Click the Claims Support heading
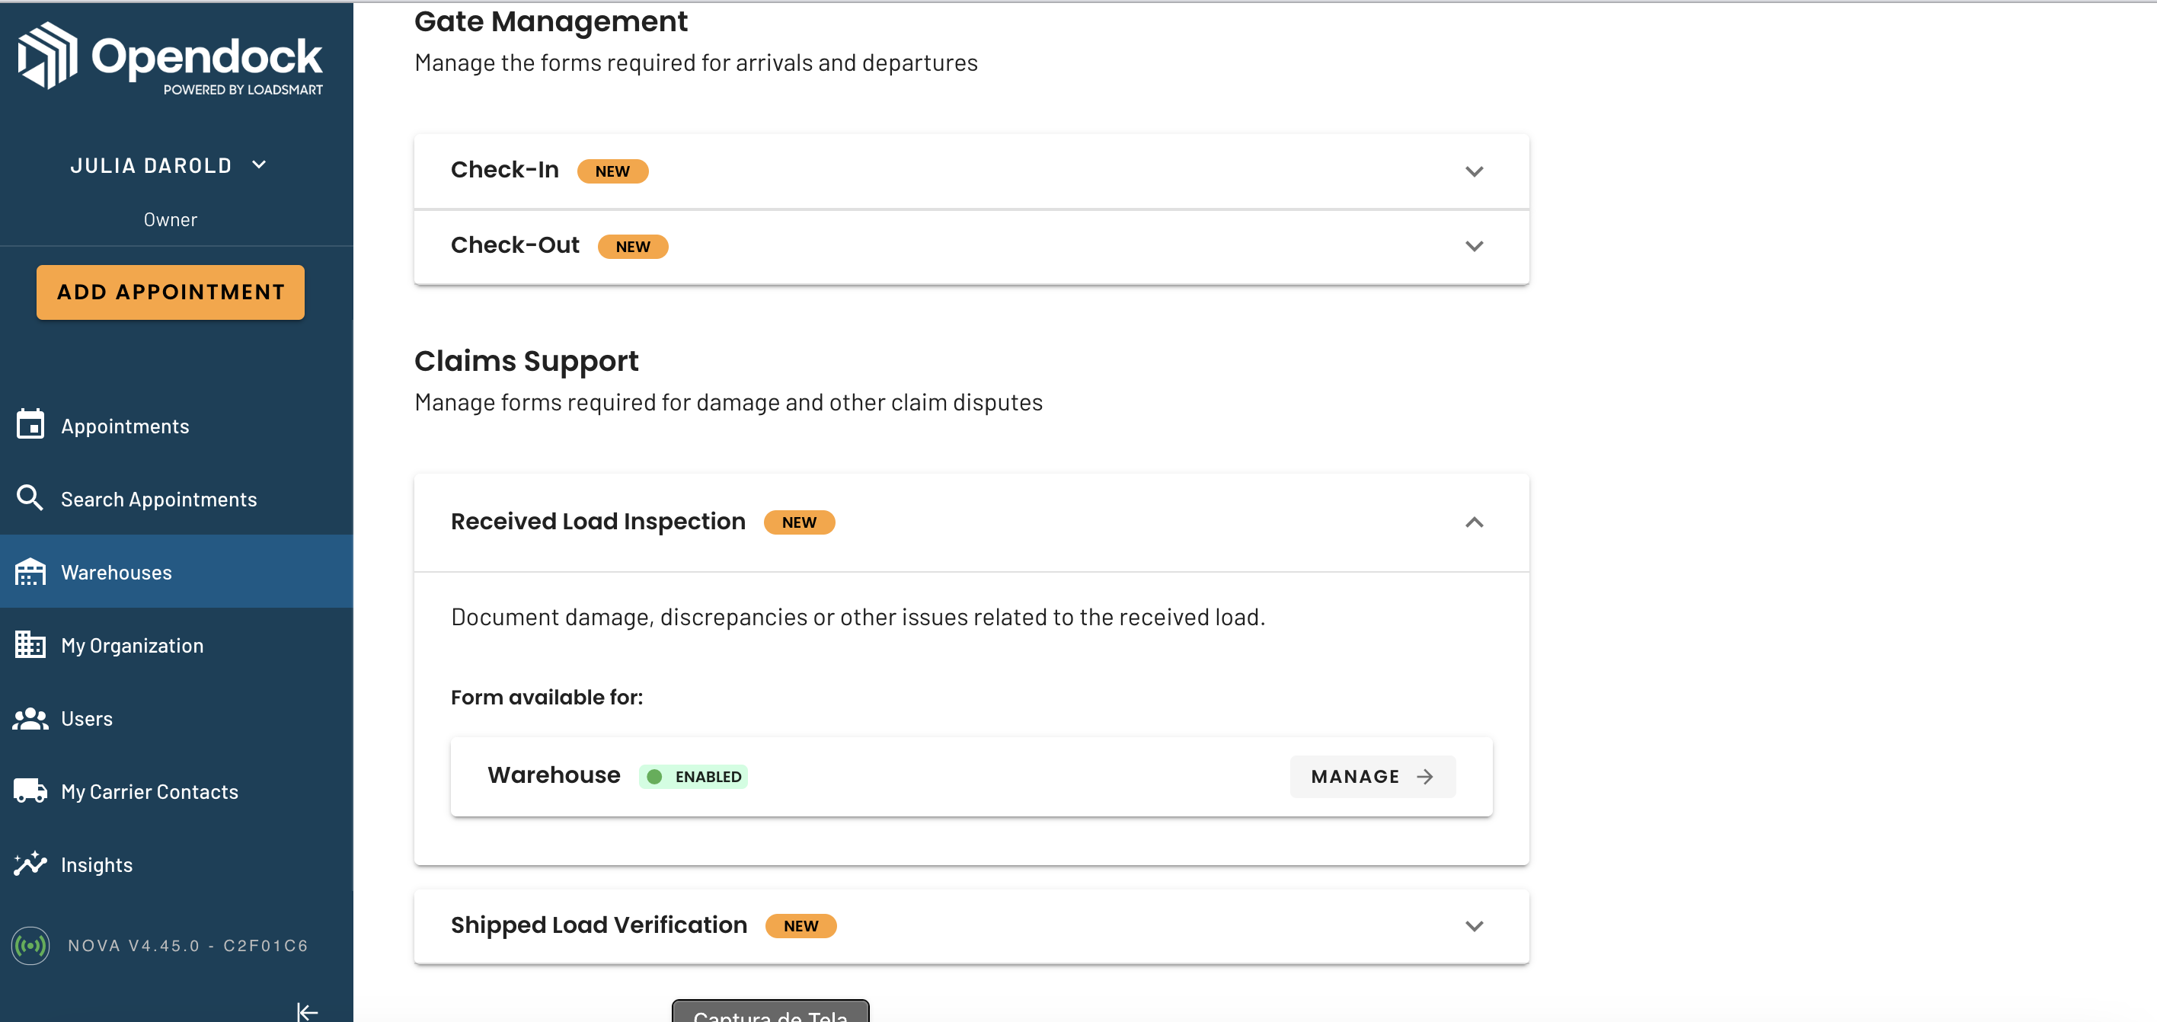This screenshot has width=2157, height=1022. tap(526, 361)
